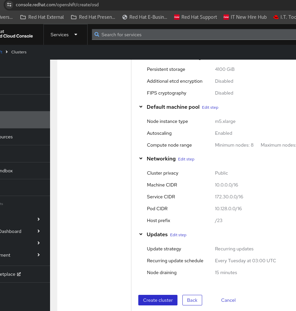296x311 pixels.
Task: Open the Red Hat External bookmarks folder
Action: [42, 17]
